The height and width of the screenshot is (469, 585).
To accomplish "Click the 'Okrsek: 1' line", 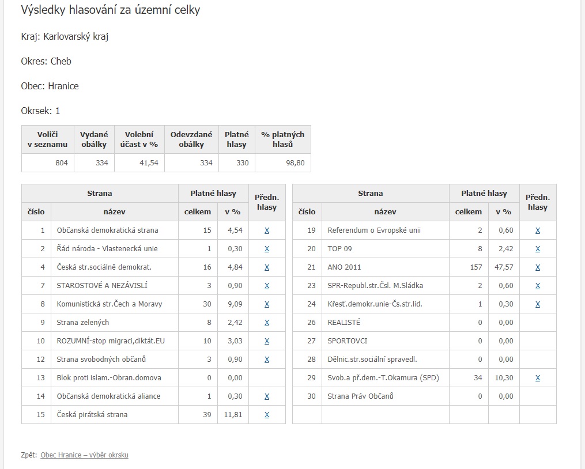I will [40, 111].
